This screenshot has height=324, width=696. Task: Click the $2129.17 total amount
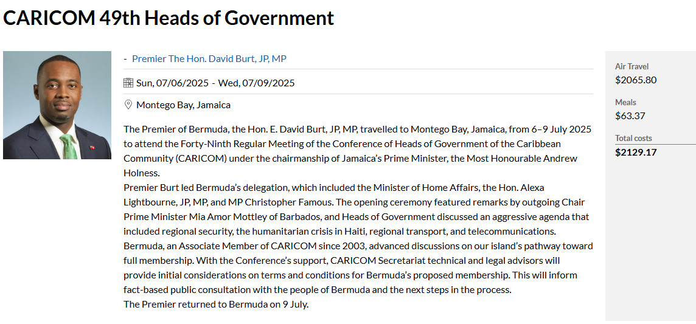[x=636, y=153]
